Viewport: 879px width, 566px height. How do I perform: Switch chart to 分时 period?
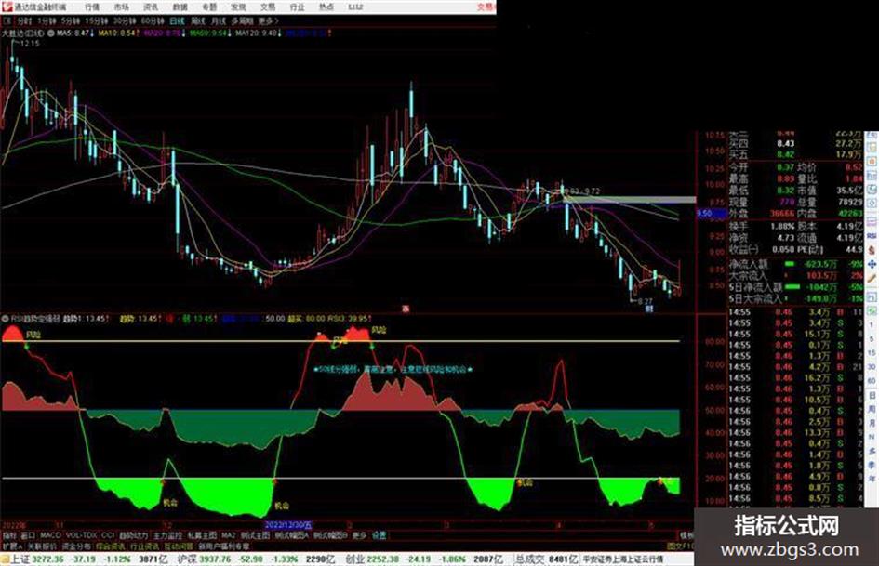pos(24,20)
